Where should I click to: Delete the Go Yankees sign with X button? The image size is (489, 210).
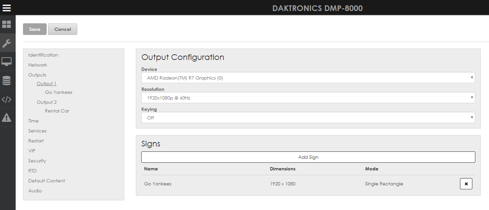click(466, 183)
